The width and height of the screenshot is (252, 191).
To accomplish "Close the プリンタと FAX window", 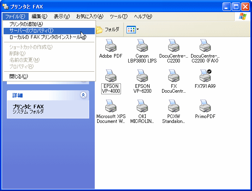I will (246, 7).
